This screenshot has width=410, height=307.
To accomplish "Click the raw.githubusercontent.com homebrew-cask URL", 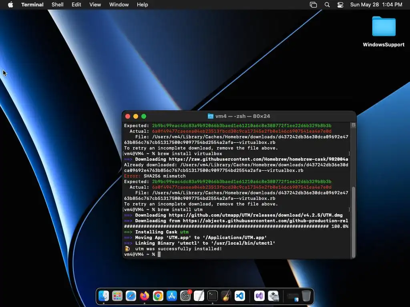I will click(258, 159).
